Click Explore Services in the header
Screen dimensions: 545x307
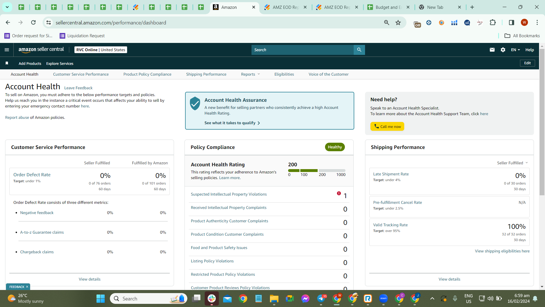pyautogui.click(x=60, y=63)
